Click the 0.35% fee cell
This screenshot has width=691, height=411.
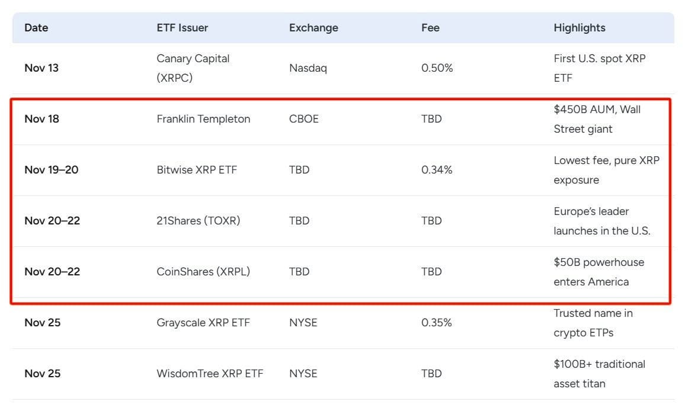coord(437,323)
